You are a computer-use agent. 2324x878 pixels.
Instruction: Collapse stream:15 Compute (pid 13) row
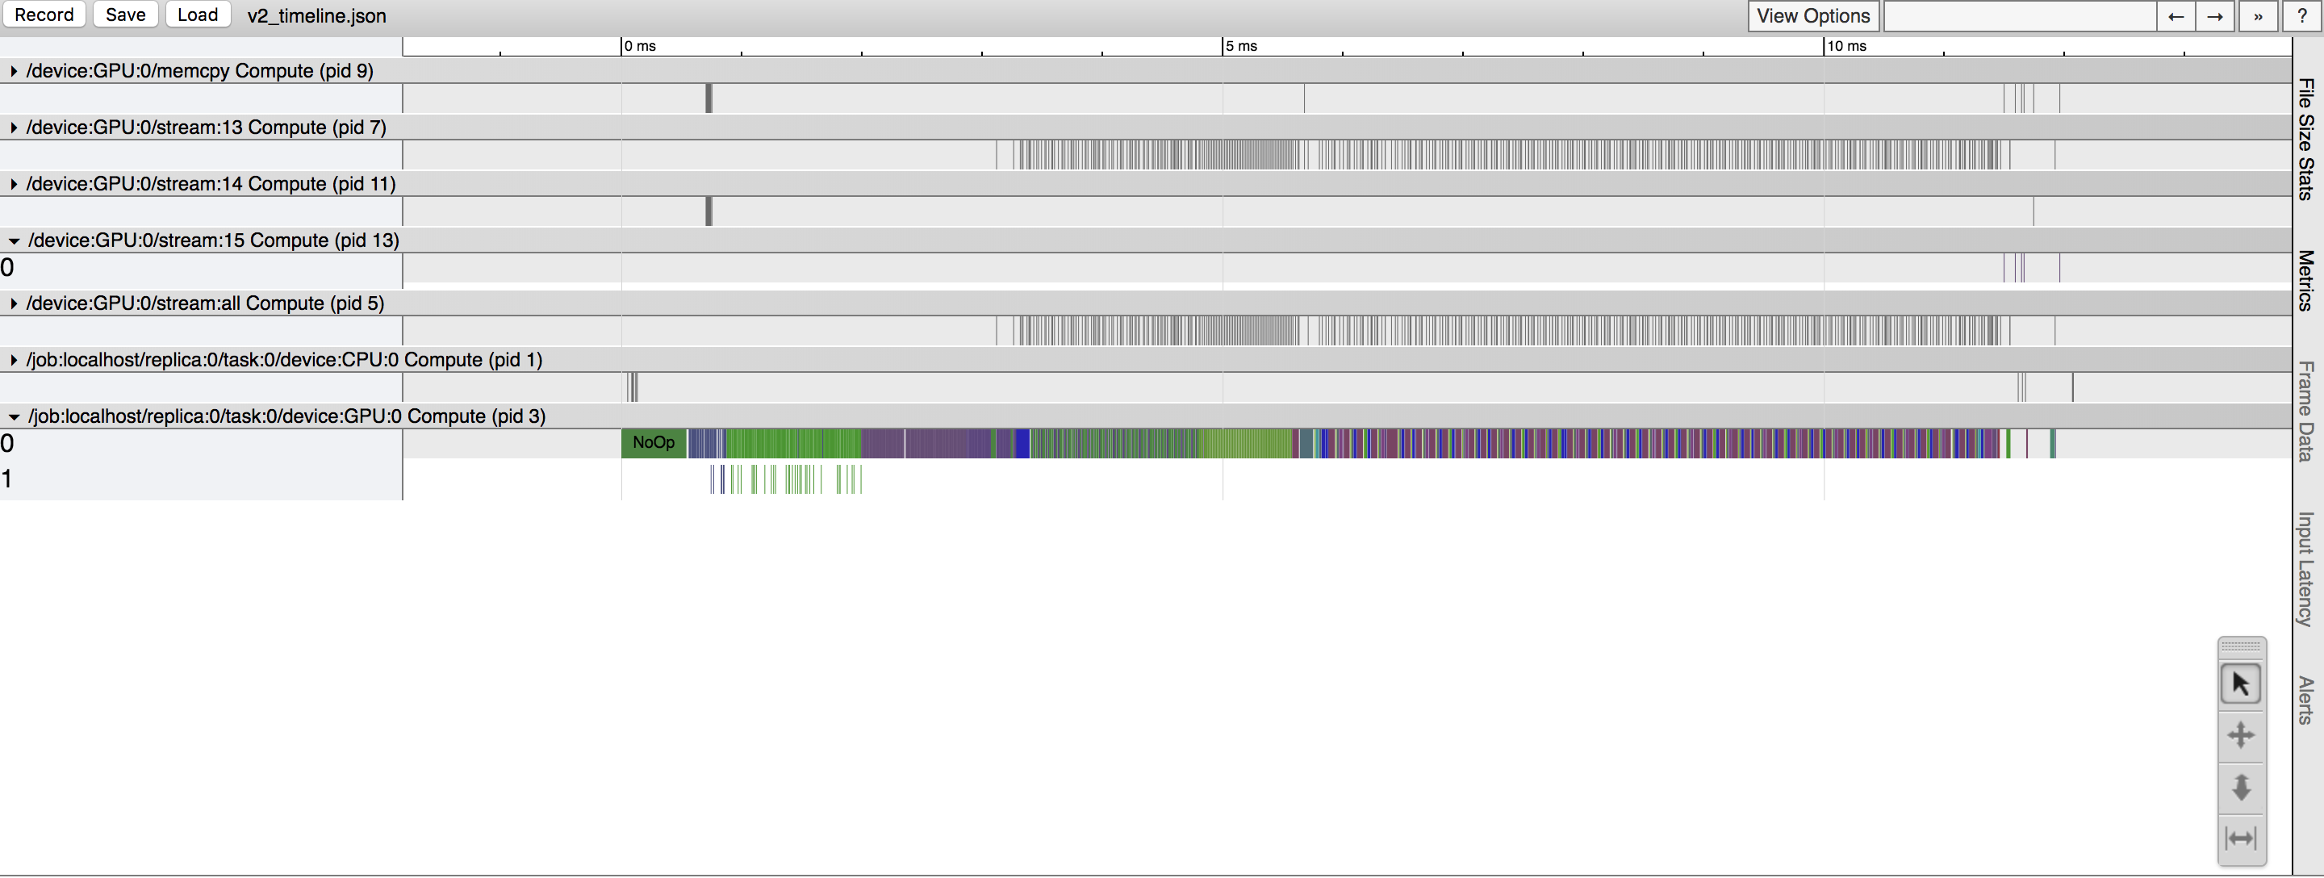pos(14,241)
